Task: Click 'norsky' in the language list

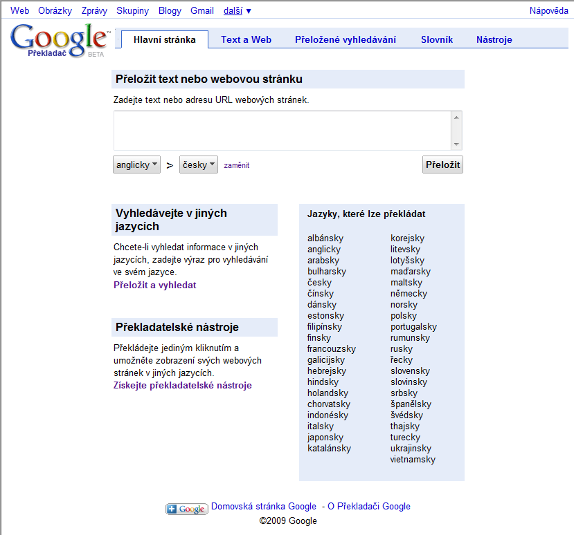Action: tap(404, 304)
